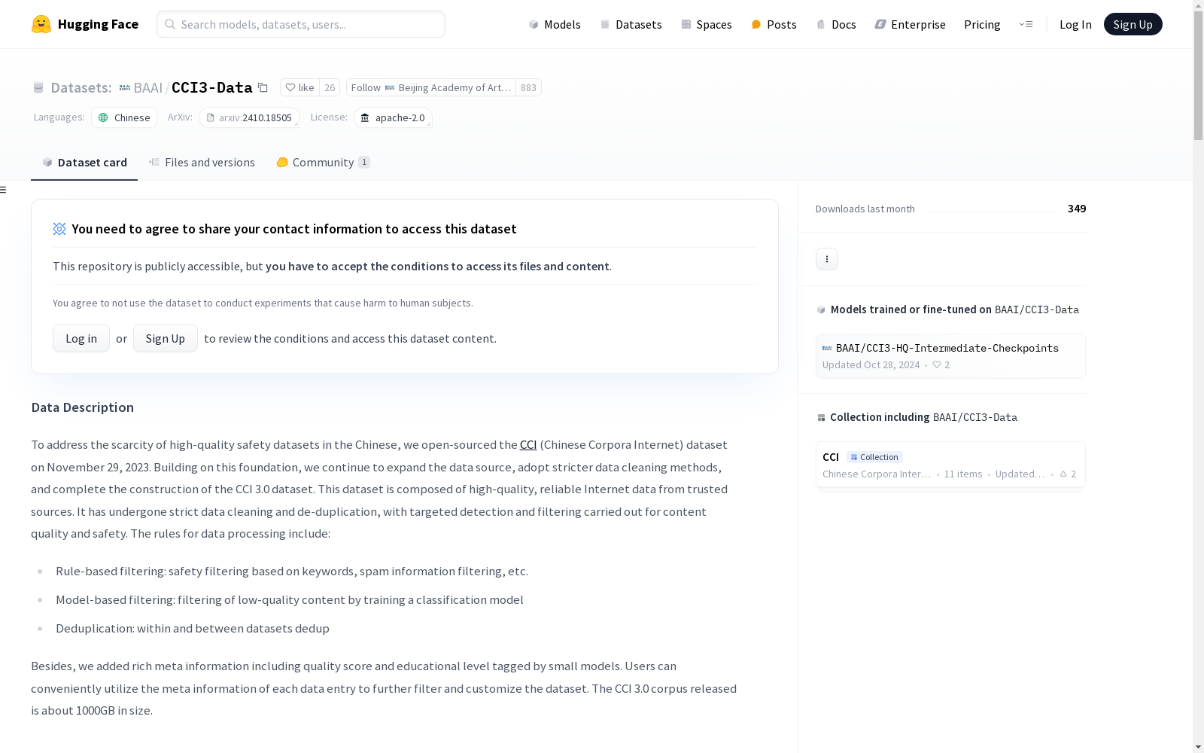This screenshot has height=753, width=1204.
Task: Click the Log in button in access notice
Action: 81,338
